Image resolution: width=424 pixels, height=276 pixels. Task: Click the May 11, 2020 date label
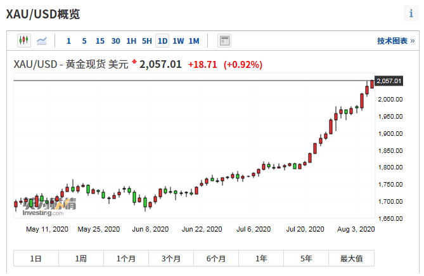(47, 229)
